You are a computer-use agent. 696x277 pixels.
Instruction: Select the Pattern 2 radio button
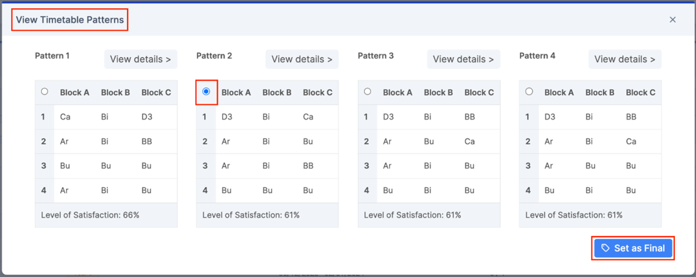206,92
